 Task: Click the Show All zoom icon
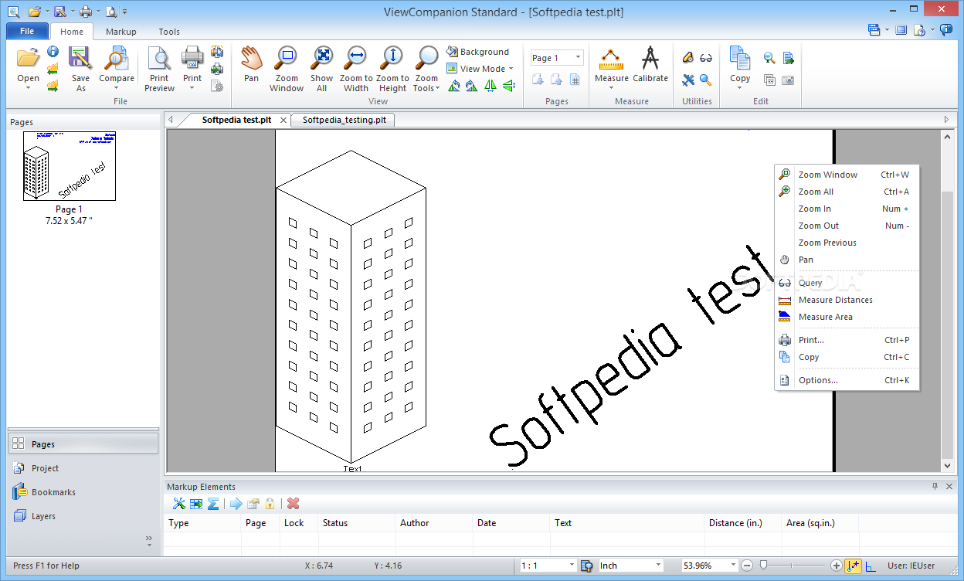click(x=321, y=69)
